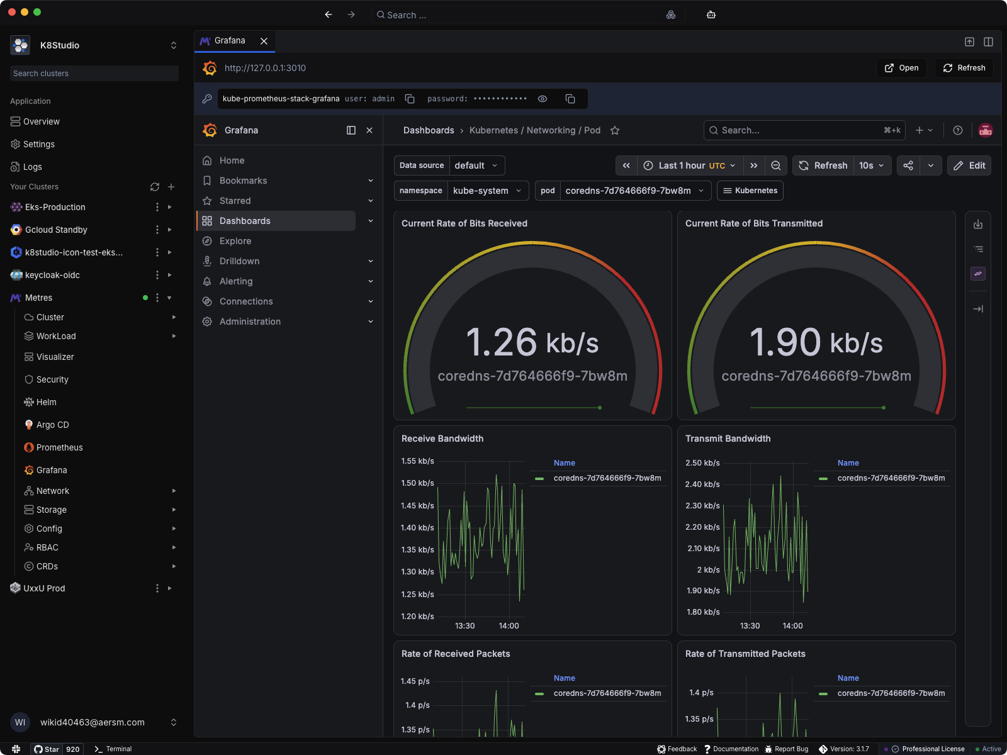Open Eks-Production cluster options menu

157,207
